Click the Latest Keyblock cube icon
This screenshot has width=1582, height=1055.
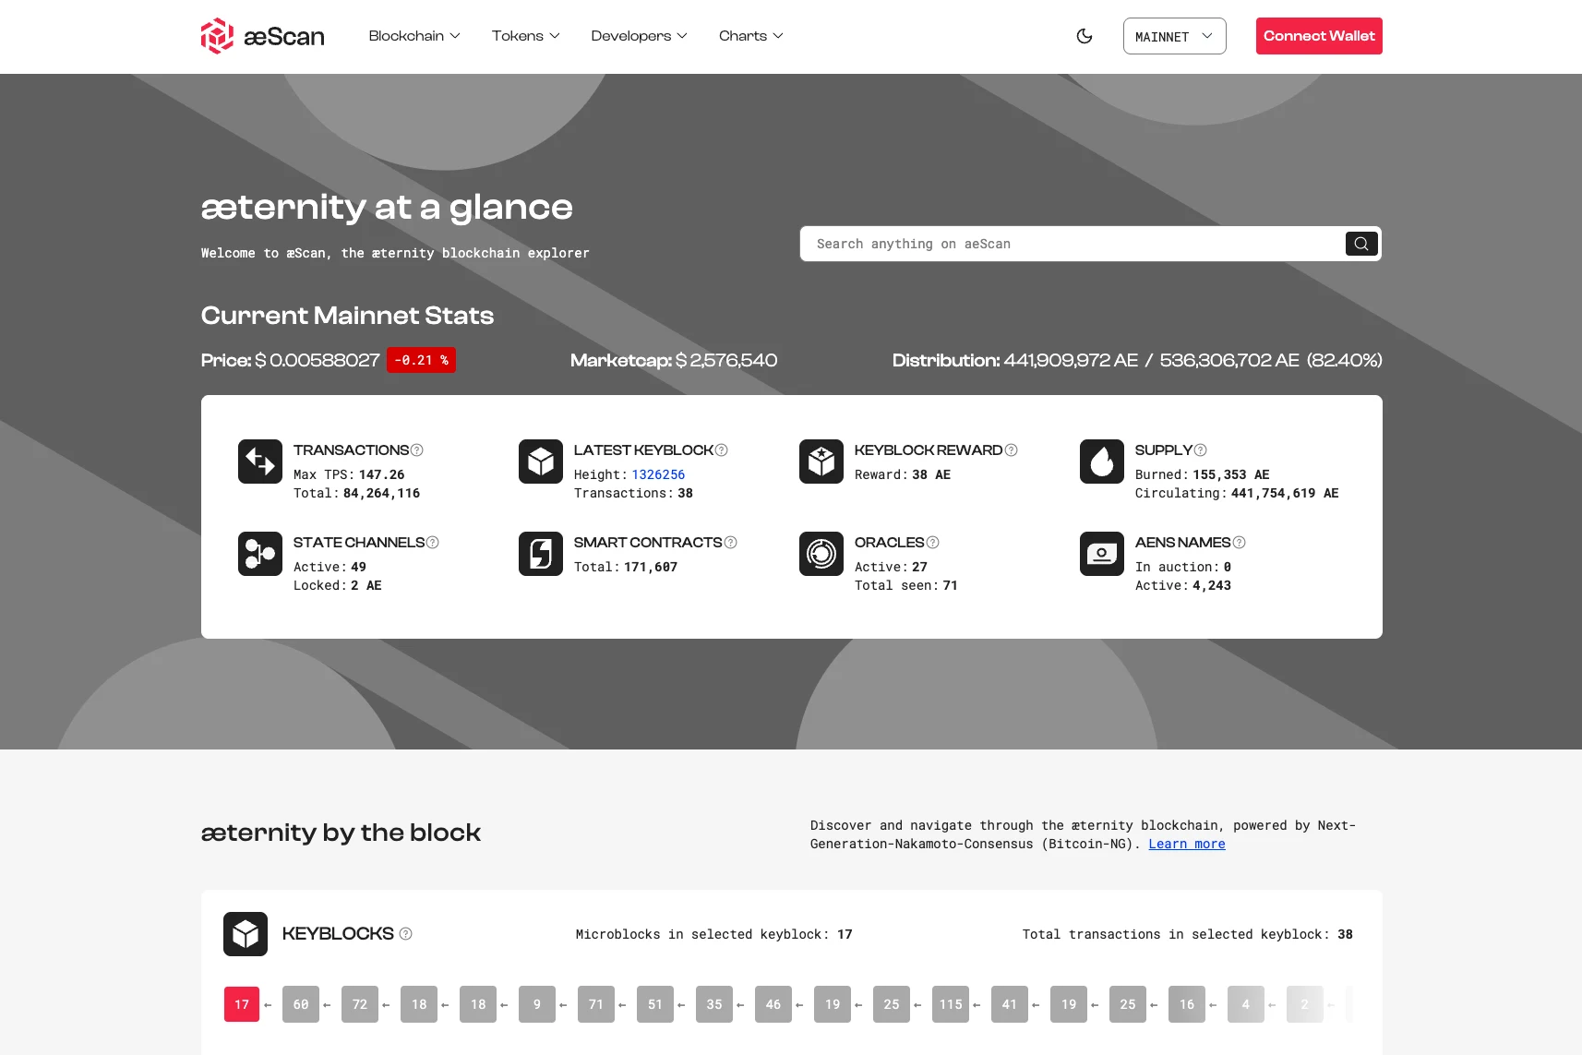(x=541, y=462)
